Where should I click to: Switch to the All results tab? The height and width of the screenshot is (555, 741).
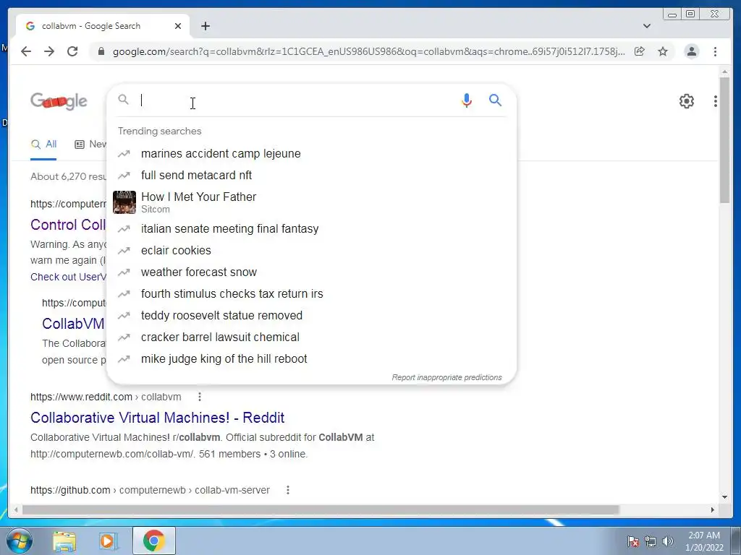(43, 145)
